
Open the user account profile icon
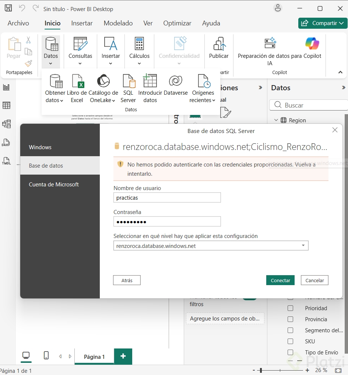278,8
